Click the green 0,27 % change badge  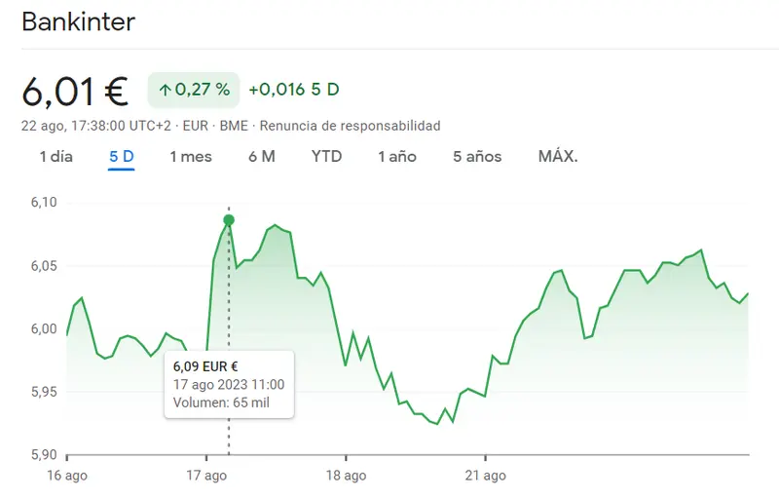click(x=193, y=90)
